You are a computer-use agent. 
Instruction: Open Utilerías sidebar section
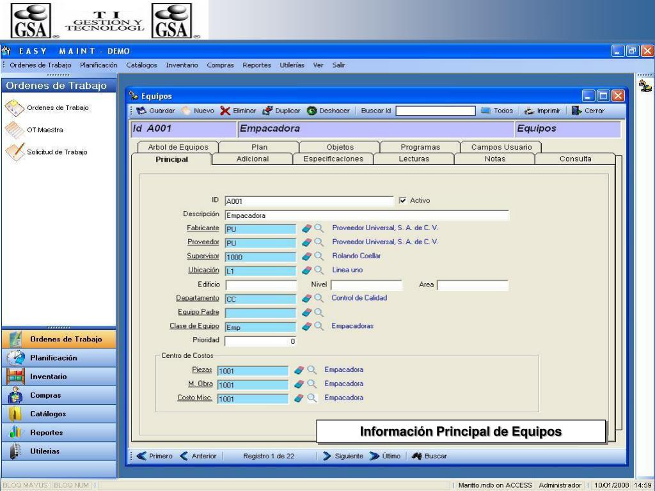point(59,451)
